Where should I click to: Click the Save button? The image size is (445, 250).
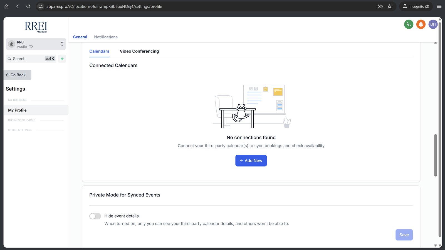tap(404, 235)
